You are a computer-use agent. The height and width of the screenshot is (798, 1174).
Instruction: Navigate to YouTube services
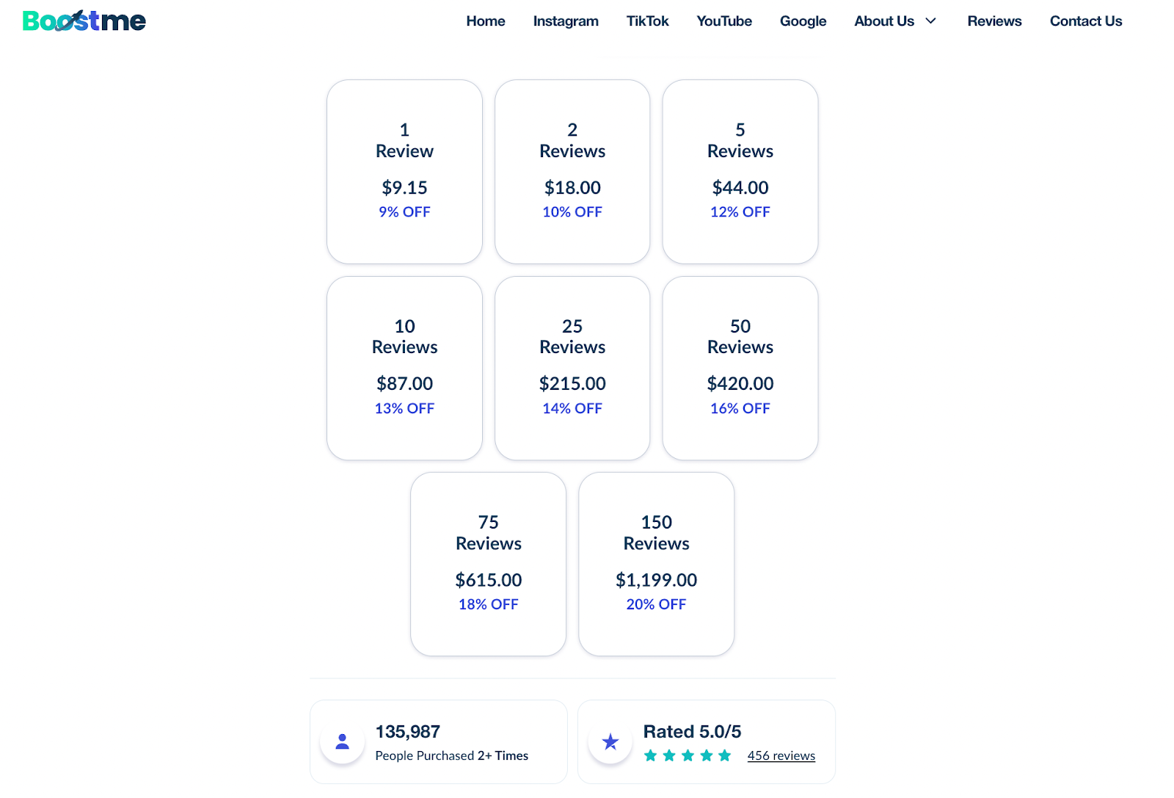point(723,21)
